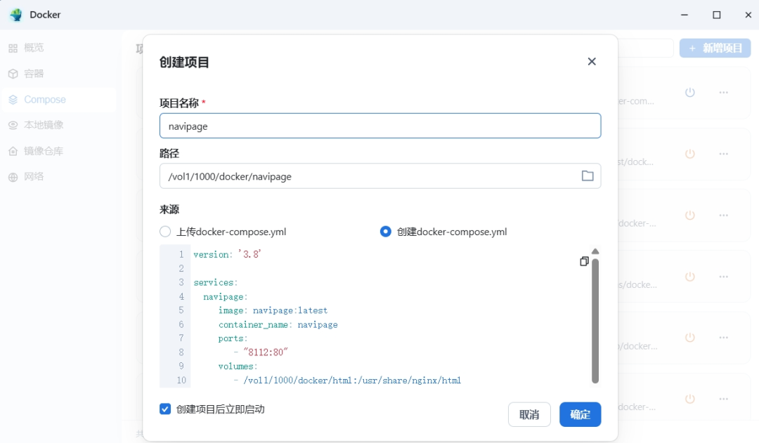Switch to the 本地镜像 sidebar section
The height and width of the screenshot is (443, 759).
pos(44,125)
